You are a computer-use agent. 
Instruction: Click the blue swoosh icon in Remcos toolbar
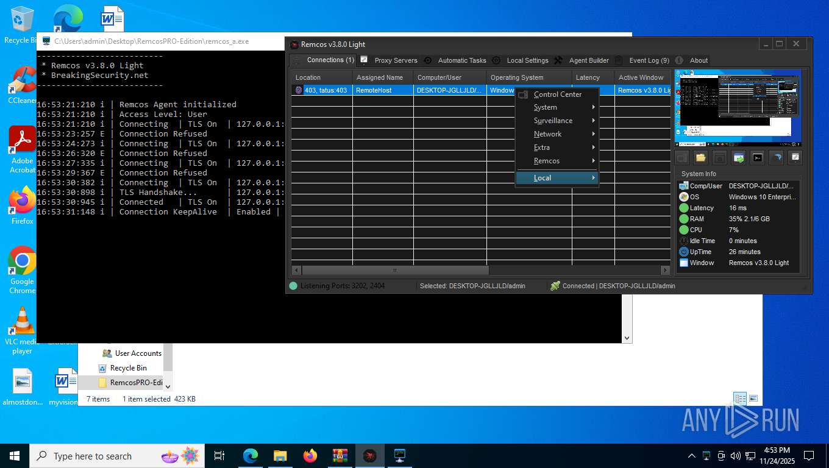point(776,158)
